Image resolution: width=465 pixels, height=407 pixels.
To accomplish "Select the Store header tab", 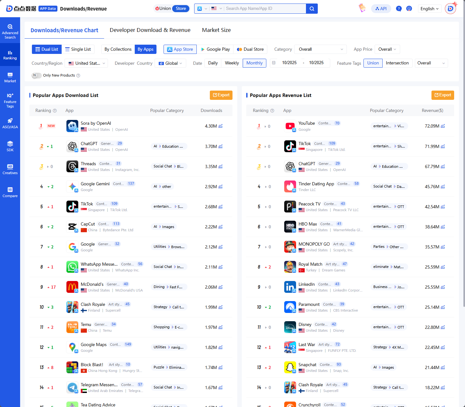I will [181, 9].
